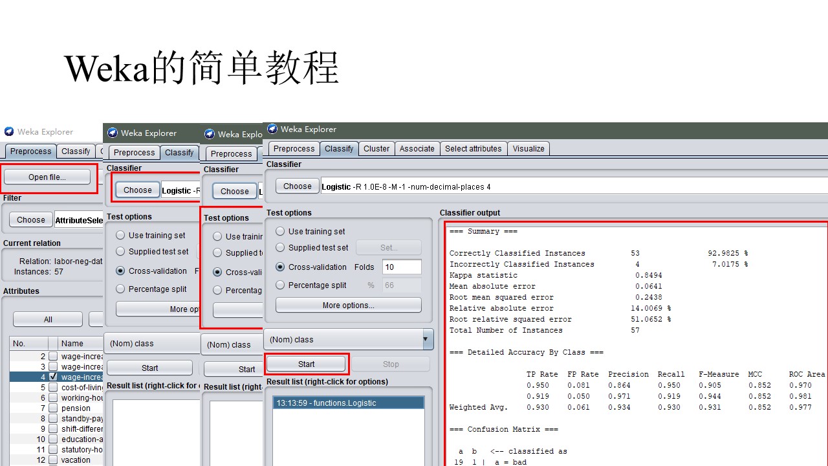Click Choose to pick a different filter
The image size is (828, 466).
click(x=30, y=219)
